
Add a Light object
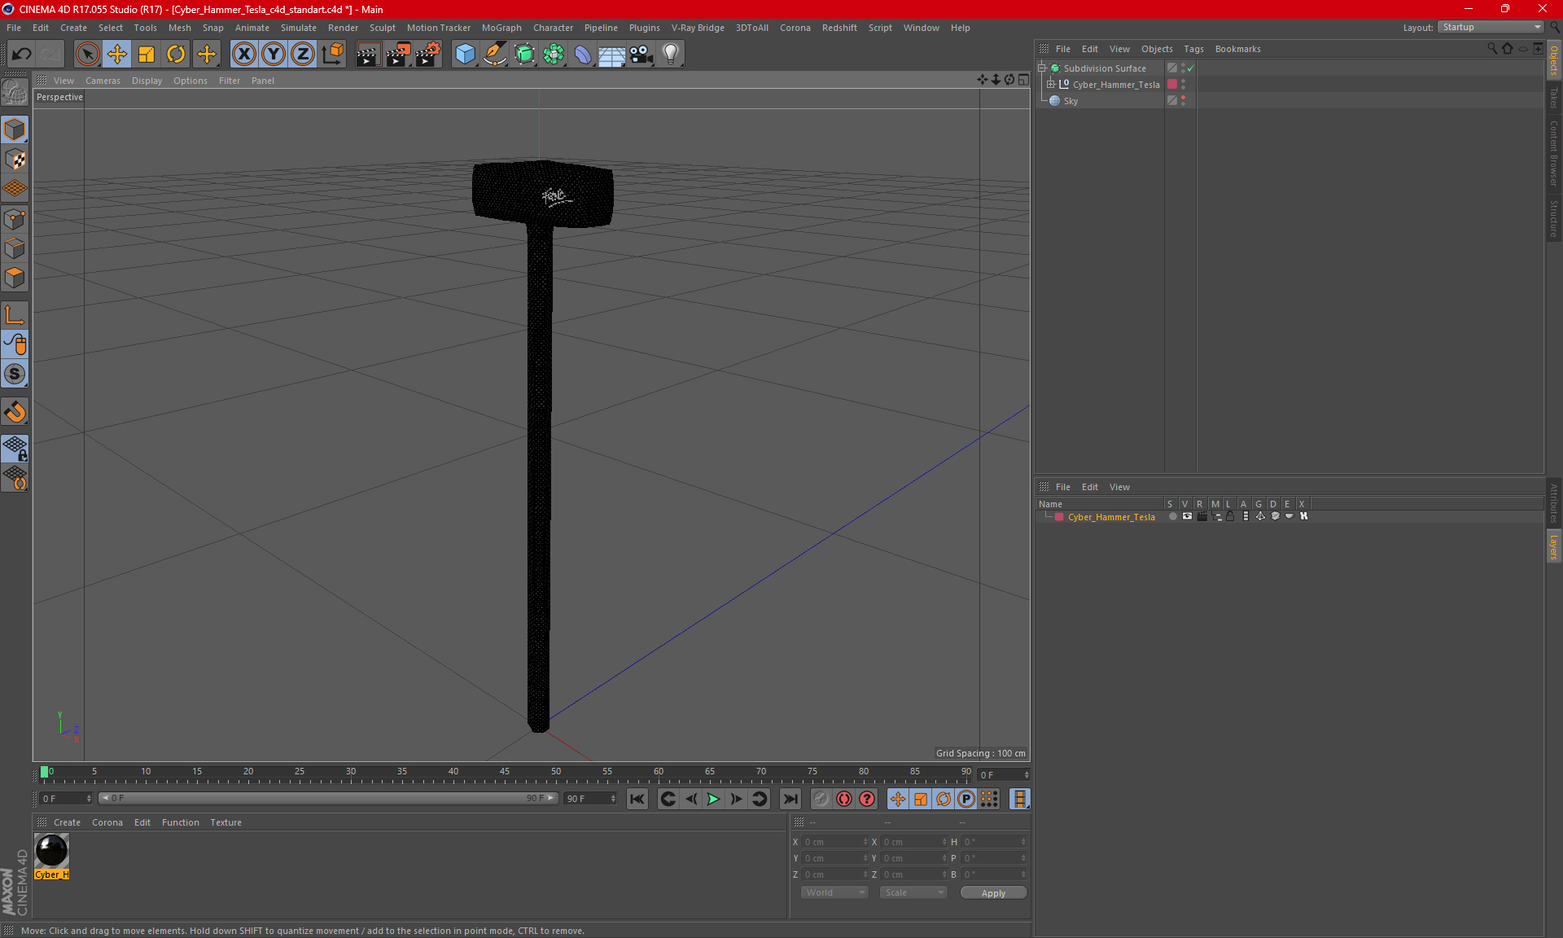point(671,54)
